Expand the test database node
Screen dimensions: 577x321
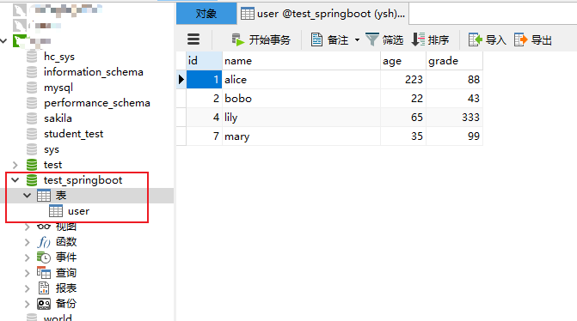click(15, 165)
